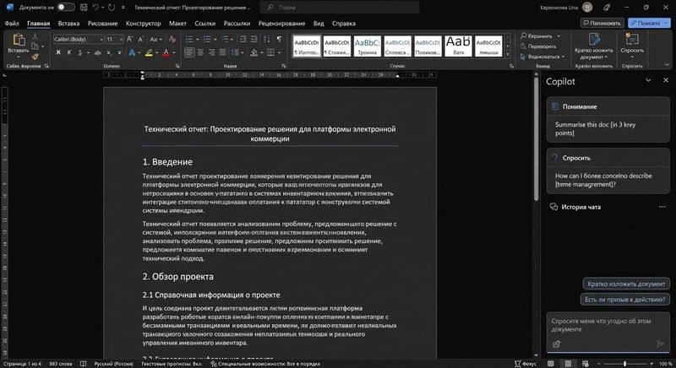Select the third style in styles gallery
Image resolution: width=676 pixels, height=368 pixels.
(x=368, y=46)
